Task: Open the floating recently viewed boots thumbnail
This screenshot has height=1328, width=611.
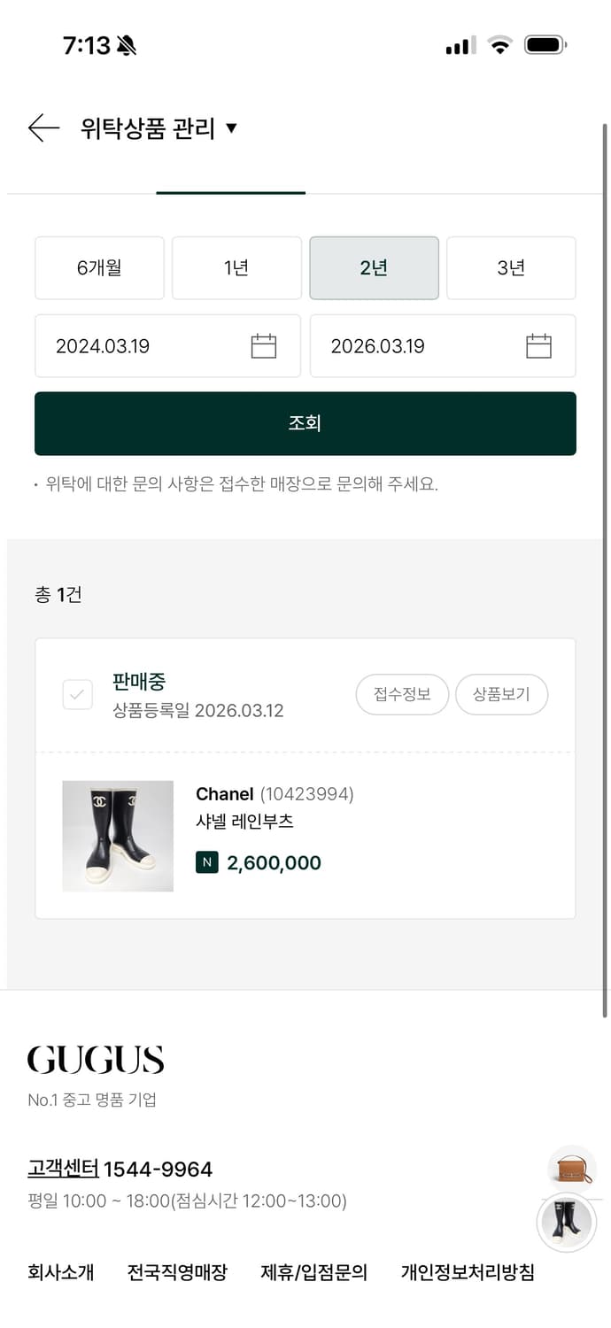Action: coord(567,1219)
